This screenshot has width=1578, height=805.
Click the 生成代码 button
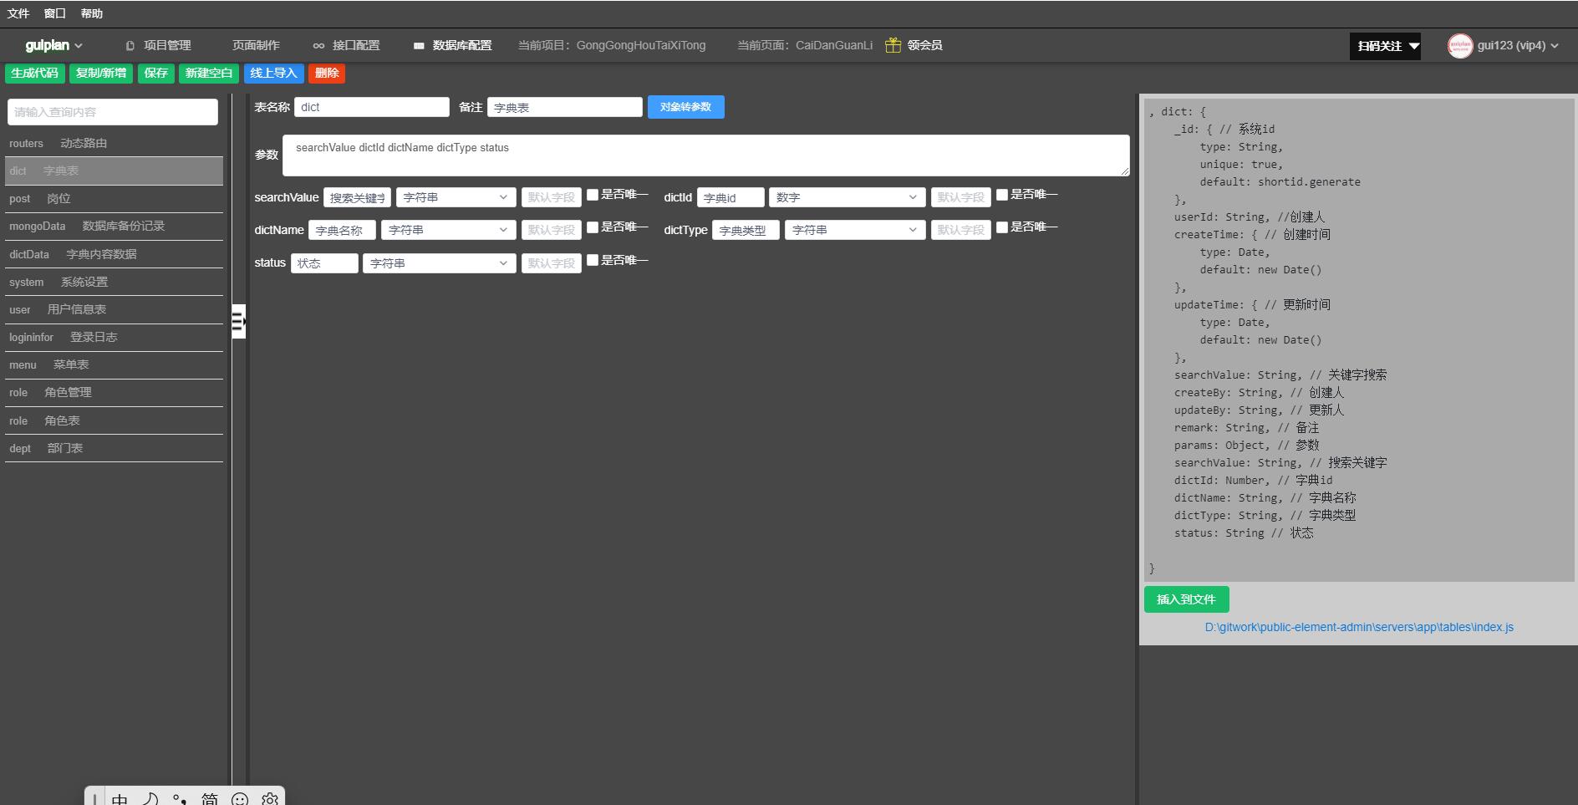34,74
